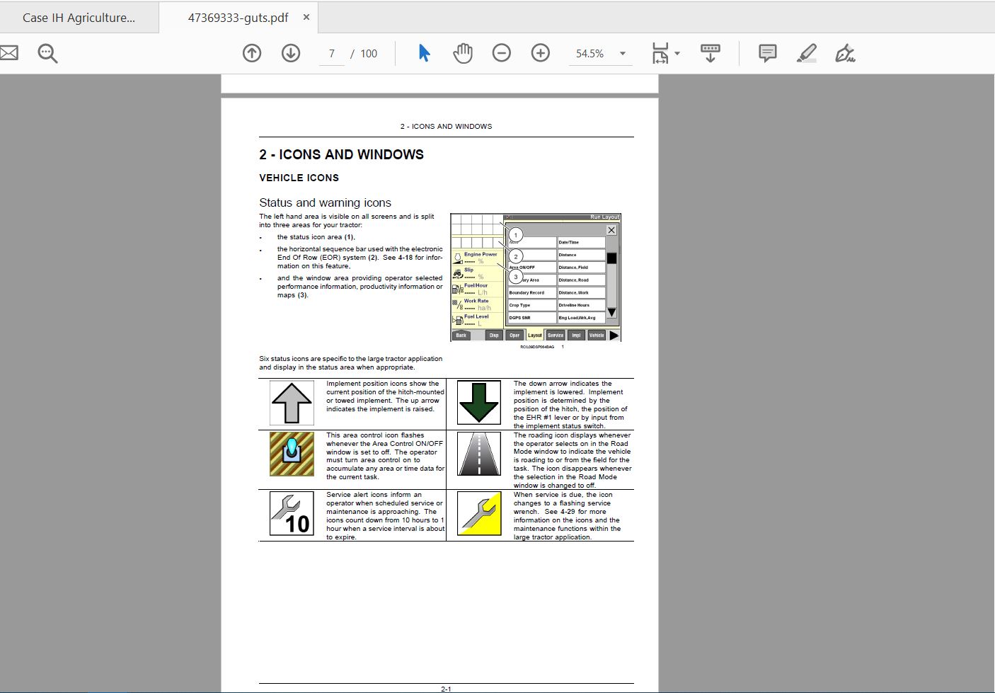Go to next page with down arrow
The height and width of the screenshot is (693, 995).
coord(291,53)
